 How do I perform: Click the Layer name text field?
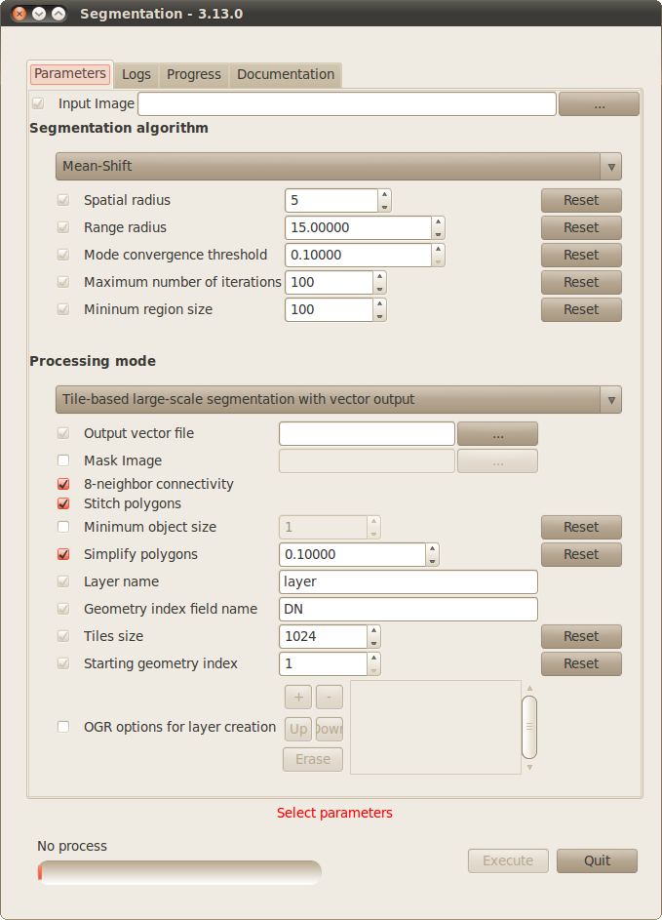pos(409,581)
